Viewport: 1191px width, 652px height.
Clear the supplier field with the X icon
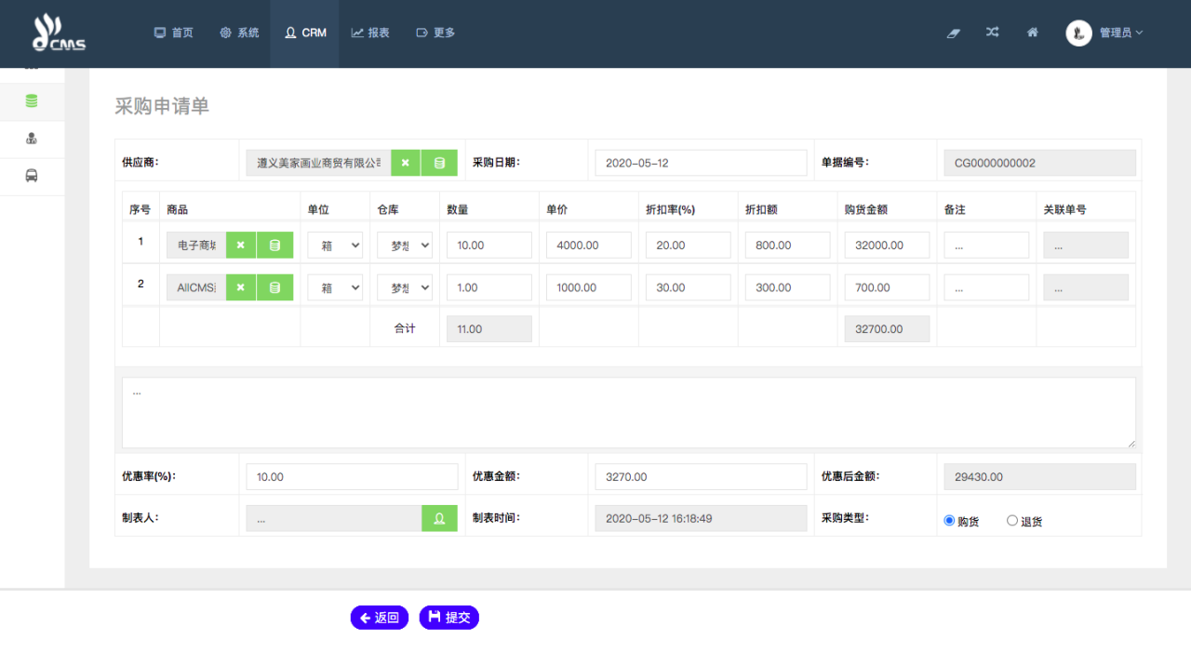click(406, 163)
